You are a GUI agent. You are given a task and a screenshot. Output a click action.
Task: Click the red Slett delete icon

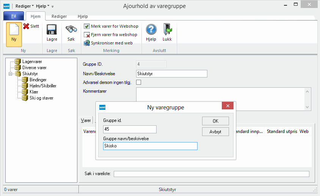(26, 26)
